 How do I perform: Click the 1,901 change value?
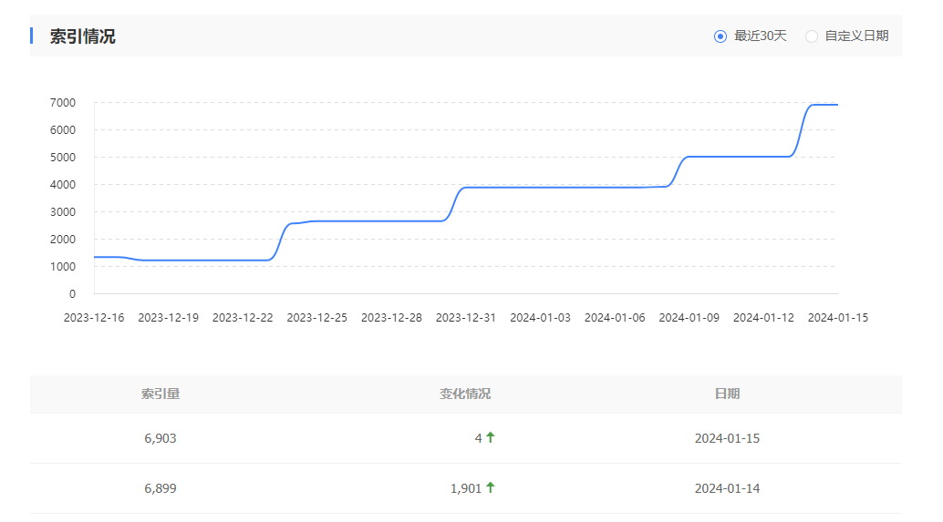point(466,488)
